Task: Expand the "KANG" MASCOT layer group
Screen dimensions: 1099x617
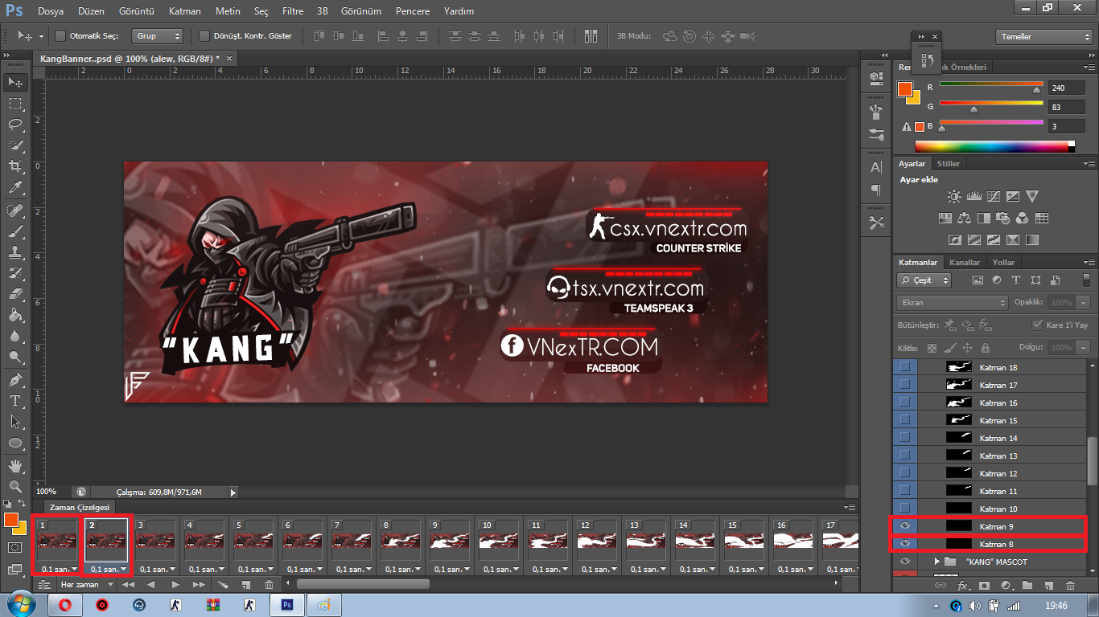Action: click(x=937, y=562)
